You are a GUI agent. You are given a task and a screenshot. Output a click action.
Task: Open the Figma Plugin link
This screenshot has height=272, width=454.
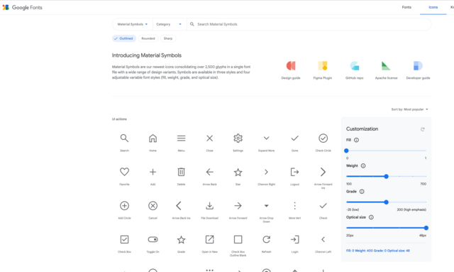point(323,70)
